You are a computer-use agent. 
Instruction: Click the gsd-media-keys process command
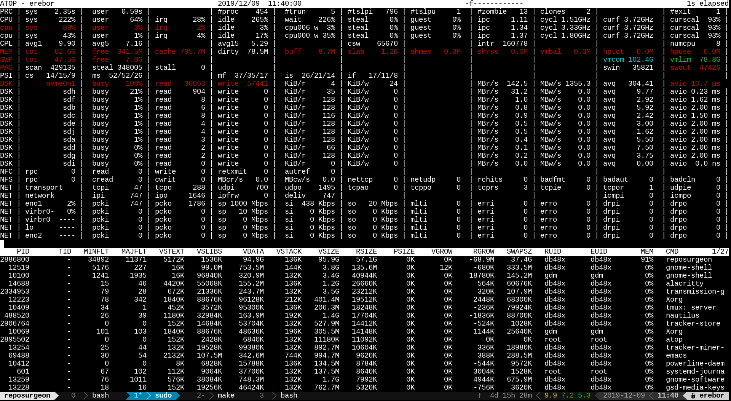(695, 388)
